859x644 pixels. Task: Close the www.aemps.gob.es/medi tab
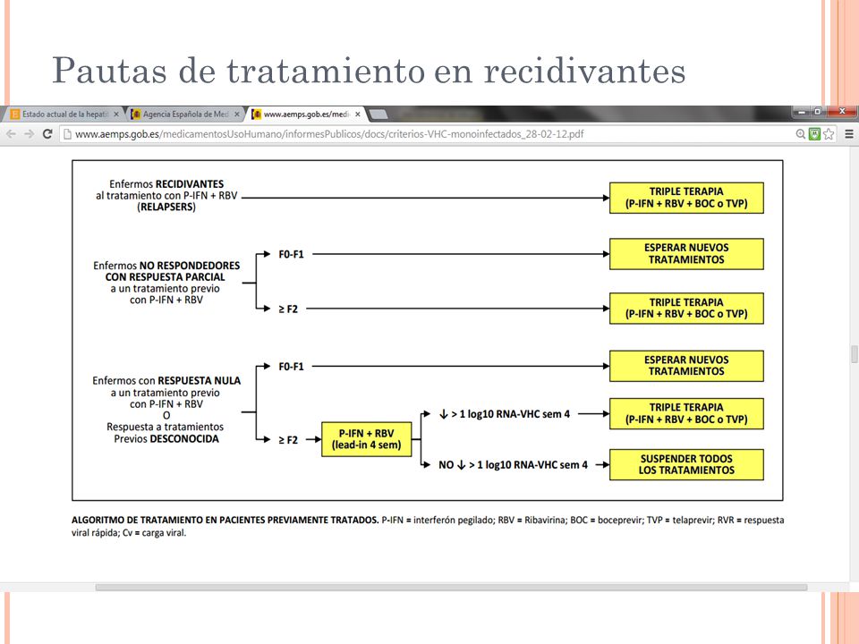point(357,114)
